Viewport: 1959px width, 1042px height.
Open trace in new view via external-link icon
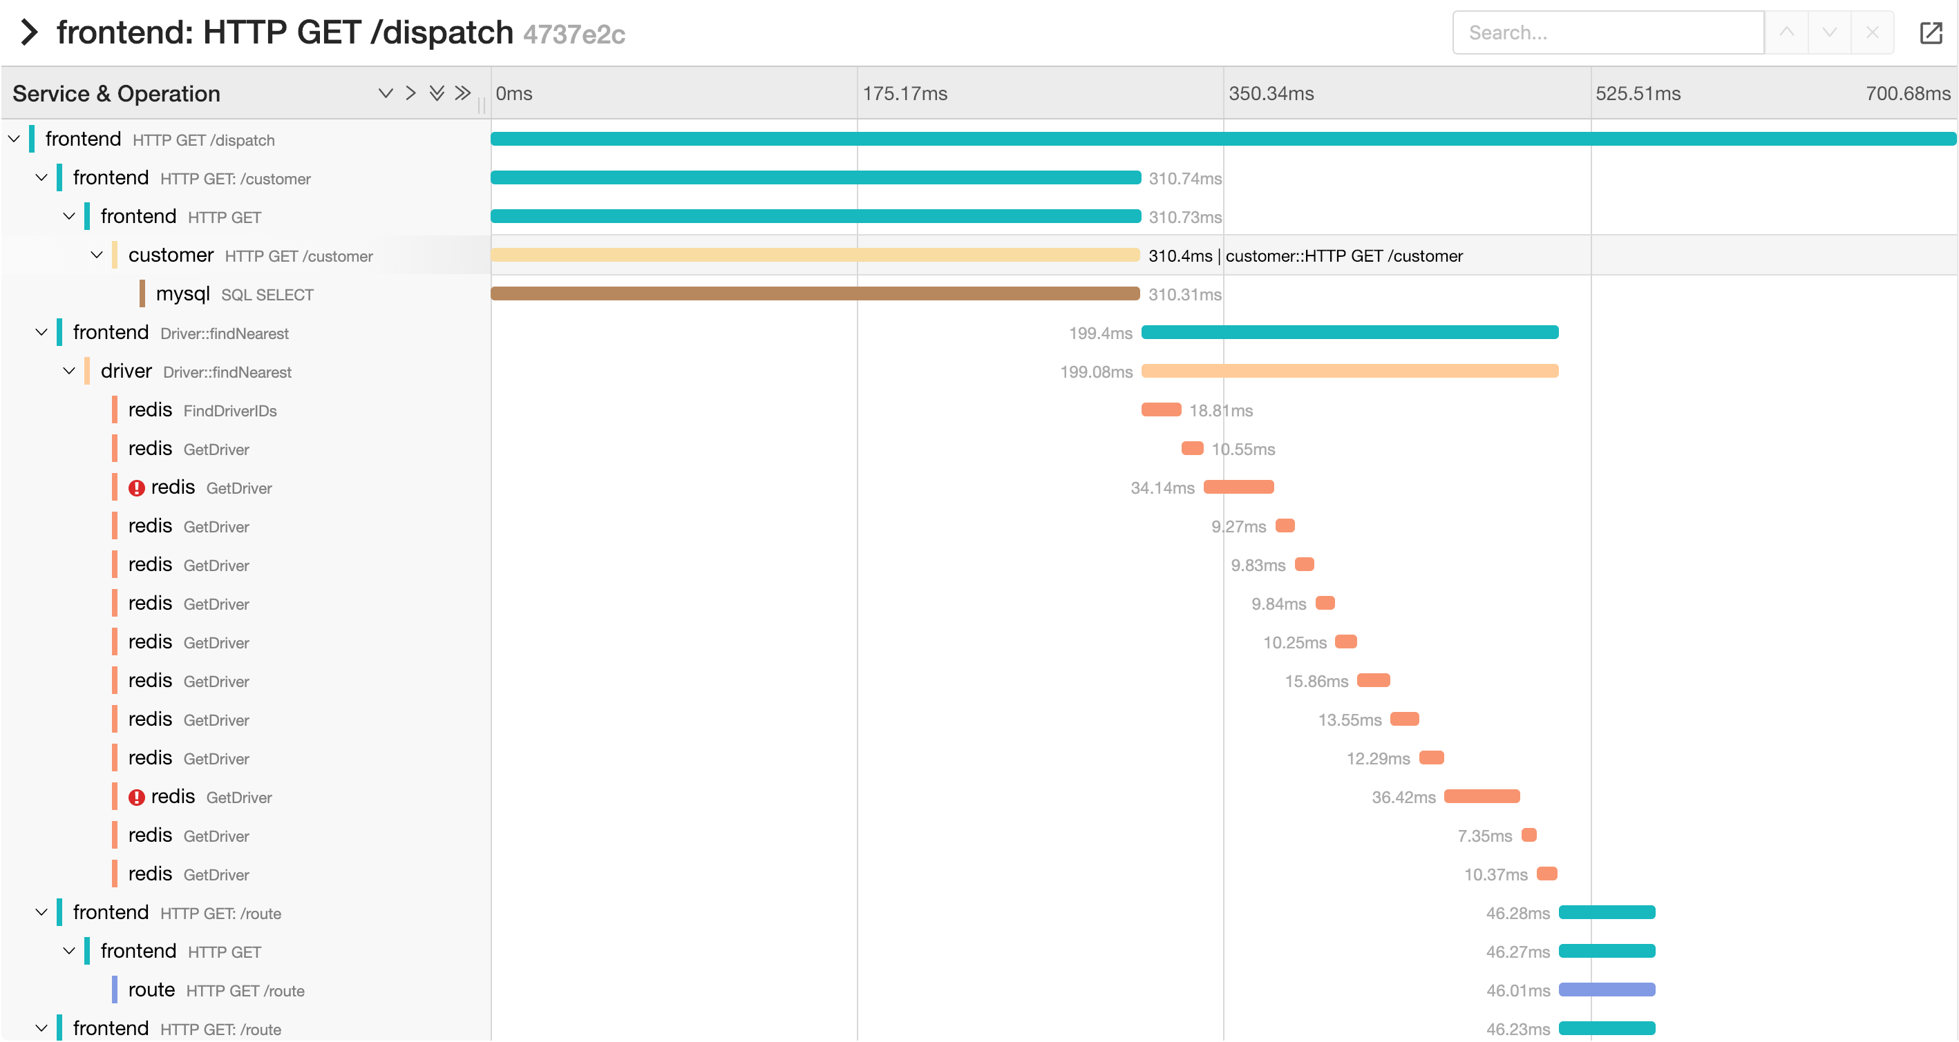[x=1932, y=32]
